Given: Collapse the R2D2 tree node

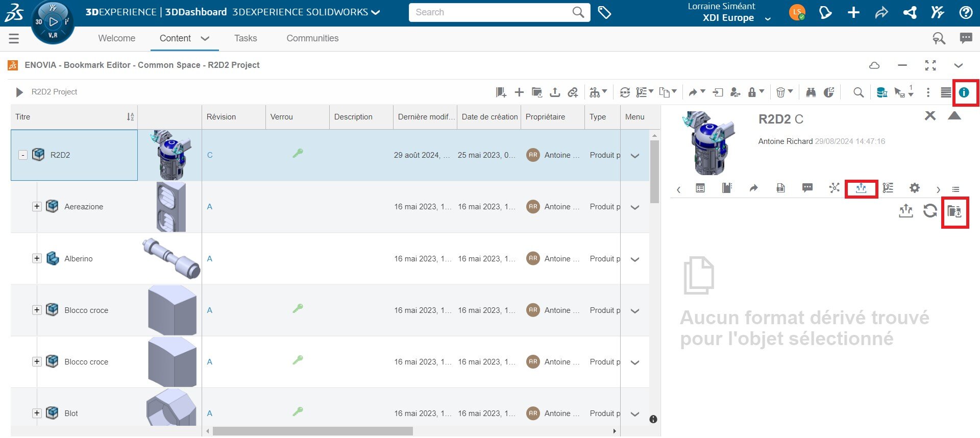Looking at the screenshot, I should tap(23, 155).
